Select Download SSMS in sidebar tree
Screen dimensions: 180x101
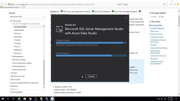click(x=20, y=27)
